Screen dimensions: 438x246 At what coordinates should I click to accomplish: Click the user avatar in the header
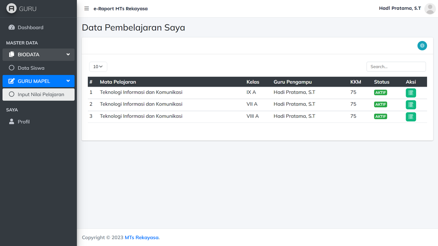coord(430,9)
